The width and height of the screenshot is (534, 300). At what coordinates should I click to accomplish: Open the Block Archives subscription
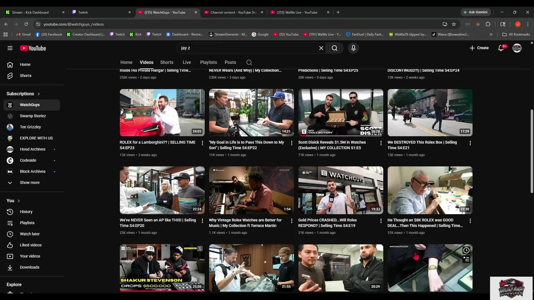(x=32, y=171)
